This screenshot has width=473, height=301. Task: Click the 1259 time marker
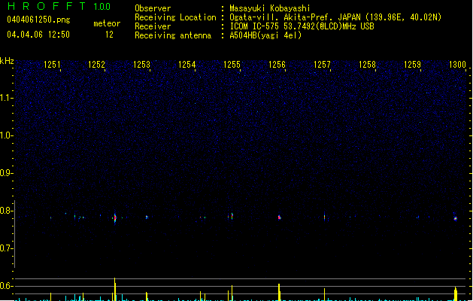[412, 65]
